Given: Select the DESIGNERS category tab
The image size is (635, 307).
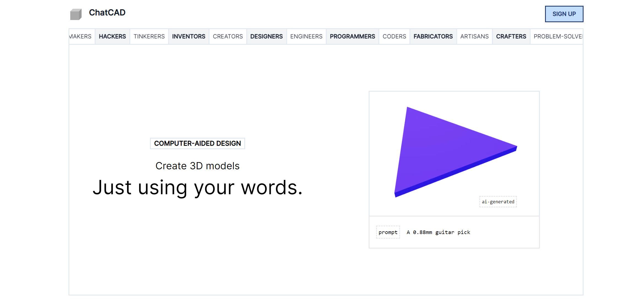Looking at the screenshot, I should (267, 36).
